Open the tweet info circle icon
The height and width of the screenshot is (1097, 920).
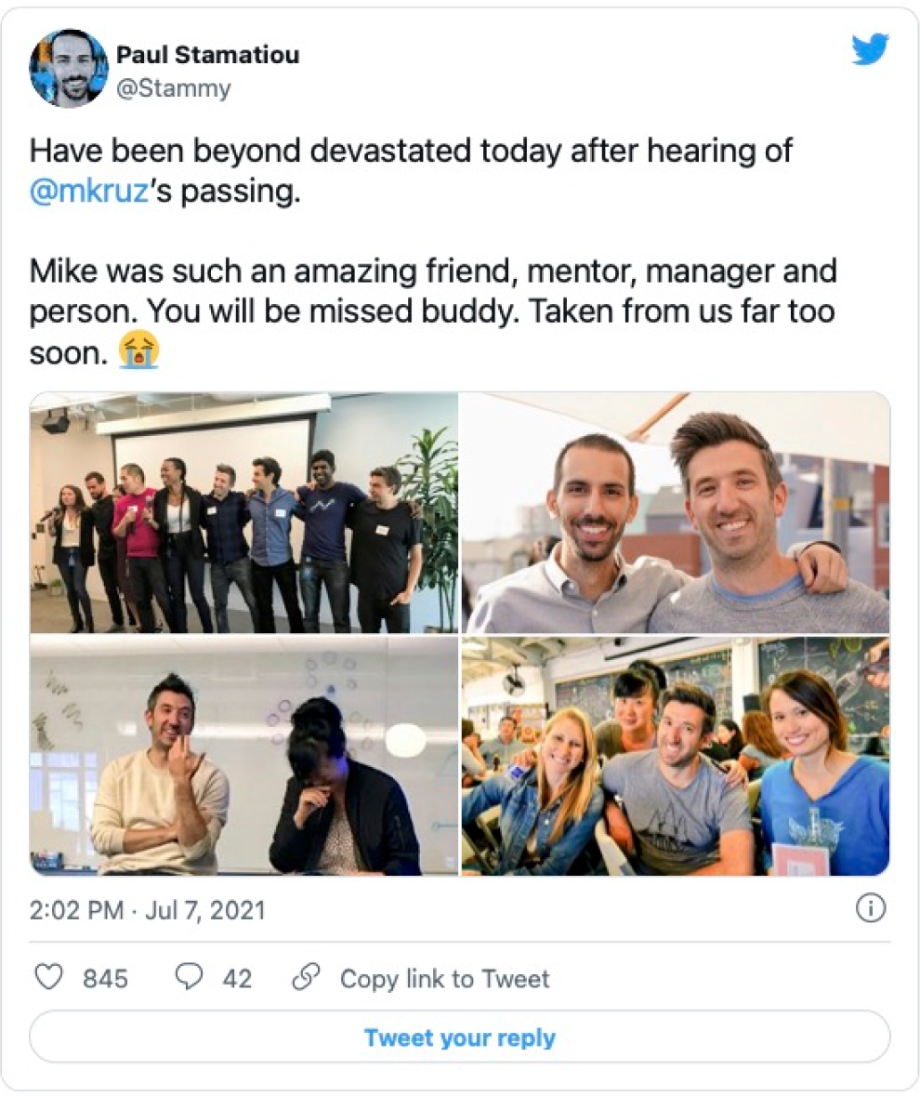[x=870, y=909]
